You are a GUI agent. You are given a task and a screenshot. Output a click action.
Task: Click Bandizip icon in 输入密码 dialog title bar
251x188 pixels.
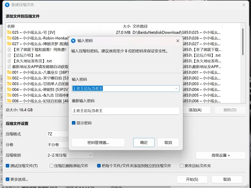point(73,41)
